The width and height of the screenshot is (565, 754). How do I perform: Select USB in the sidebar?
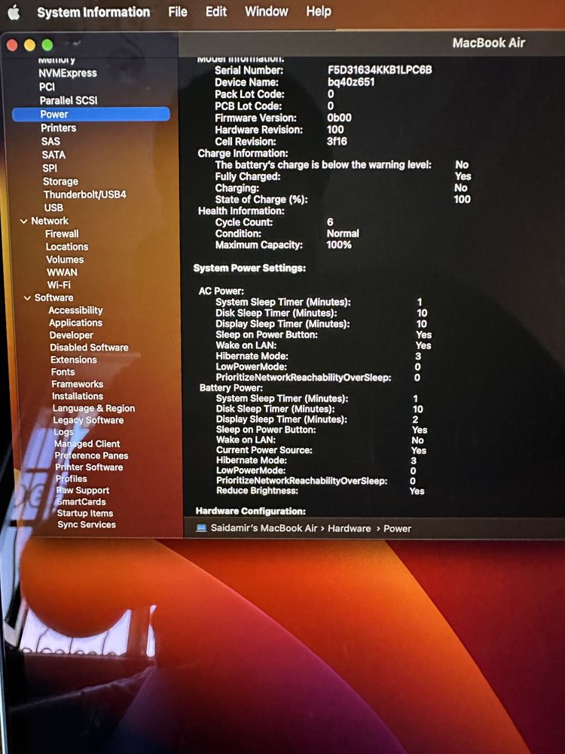click(53, 208)
